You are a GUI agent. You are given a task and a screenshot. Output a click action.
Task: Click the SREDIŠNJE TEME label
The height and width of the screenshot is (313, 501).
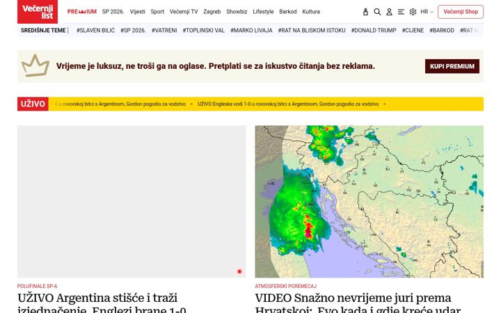(43, 31)
